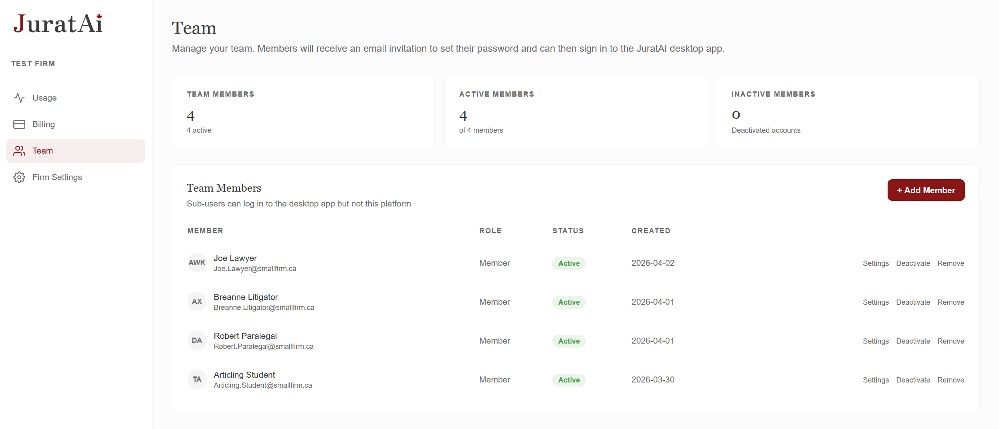Open Settings for Articling Student
999x429 pixels.
pos(876,380)
